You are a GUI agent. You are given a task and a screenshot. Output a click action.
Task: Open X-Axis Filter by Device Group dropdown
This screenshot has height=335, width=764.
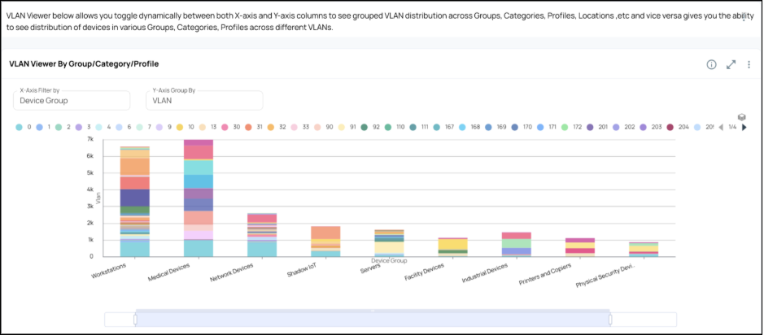pos(72,100)
